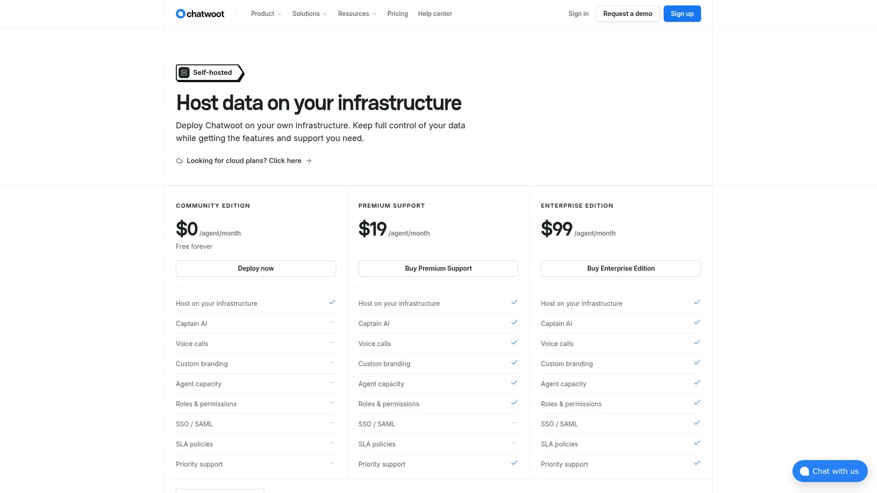Select the Premium Support heading
Viewport: 877px width, 493px height.
click(392, 205)
